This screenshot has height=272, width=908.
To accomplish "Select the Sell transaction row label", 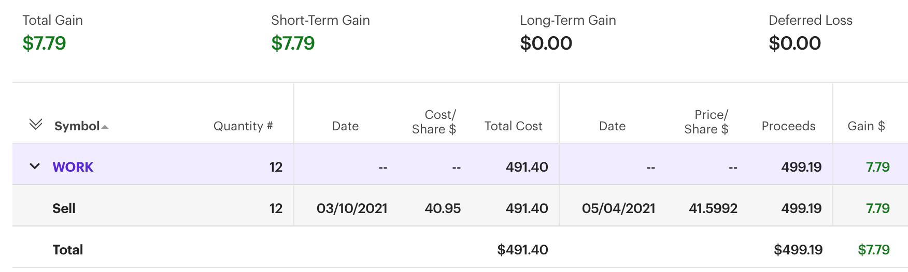I will (64, 208).
